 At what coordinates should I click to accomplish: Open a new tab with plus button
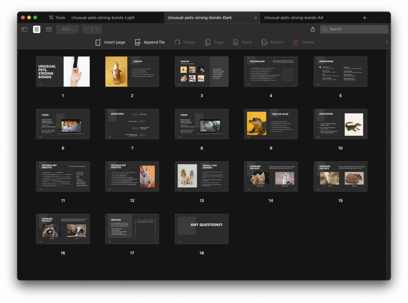(x=364, y=18)
